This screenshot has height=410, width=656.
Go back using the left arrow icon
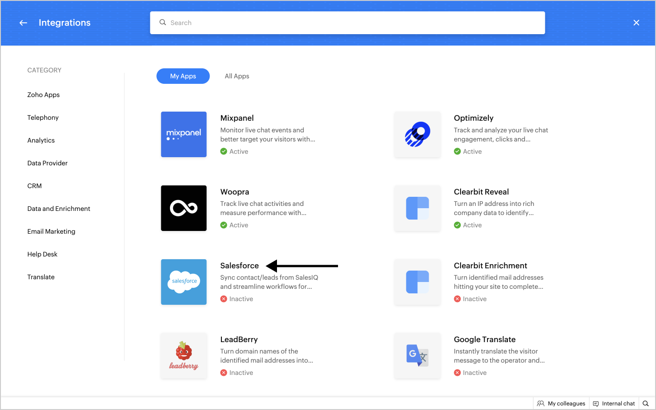tap(23, 23)
